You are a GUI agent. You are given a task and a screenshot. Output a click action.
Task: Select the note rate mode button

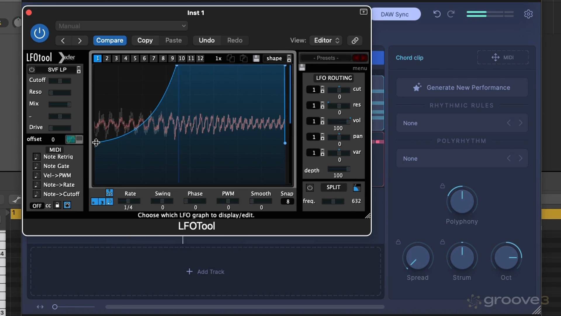[109, 202]
